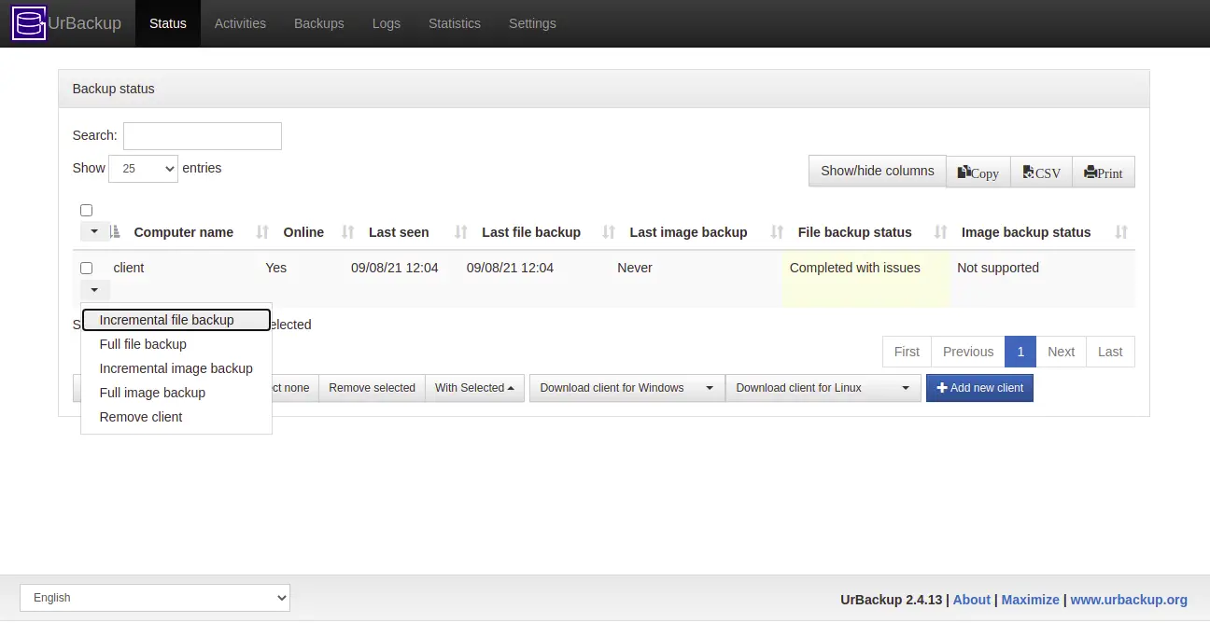
Task: Choose Remove client from the menu
Action: point(176,417)
